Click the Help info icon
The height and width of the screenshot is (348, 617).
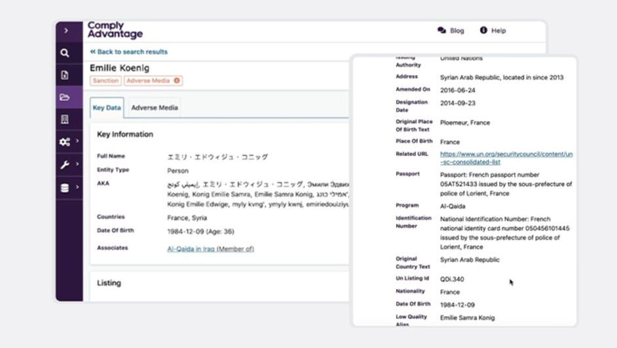pos(484,30)
